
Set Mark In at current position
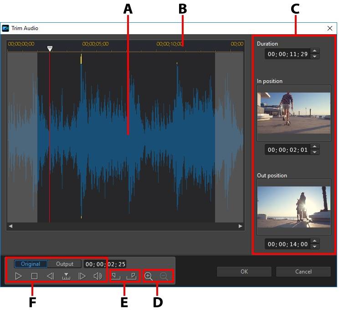pos(116,276)
